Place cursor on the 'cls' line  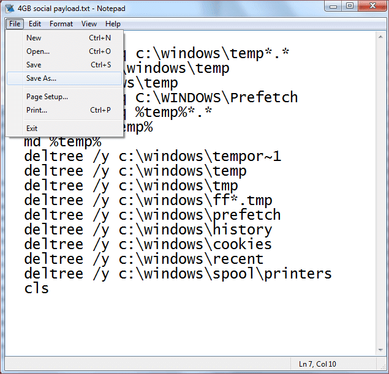(x=37, y=288)
